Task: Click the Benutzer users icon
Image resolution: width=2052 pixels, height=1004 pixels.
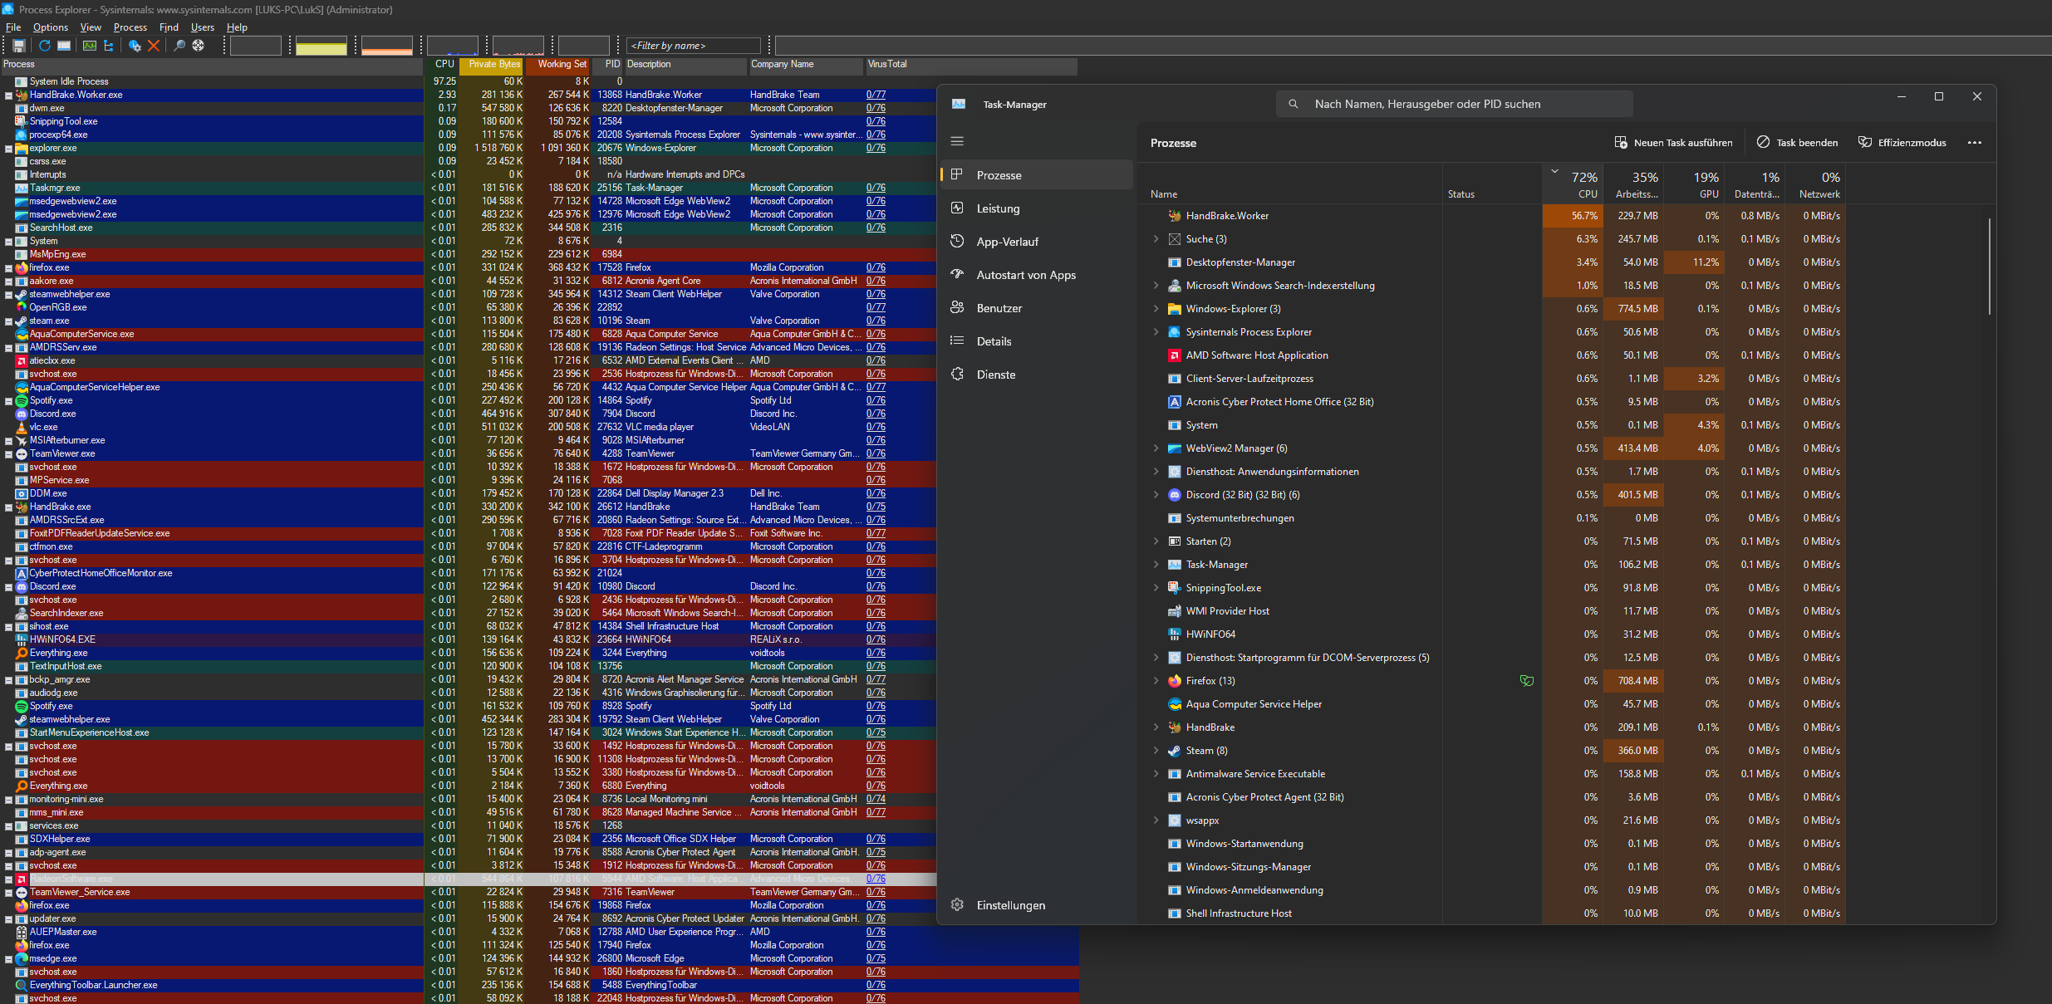Action: click(x=957, y=307)
